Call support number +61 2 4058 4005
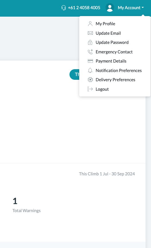Viewport: 151px width, 248px height. (x=84, y=7)
